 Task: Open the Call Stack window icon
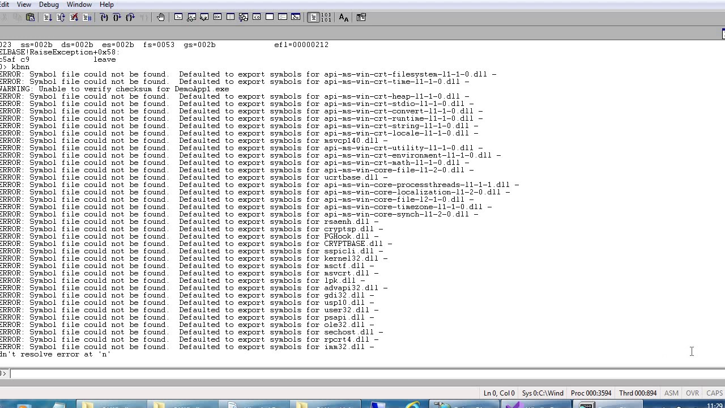click(x=244, y=18)
